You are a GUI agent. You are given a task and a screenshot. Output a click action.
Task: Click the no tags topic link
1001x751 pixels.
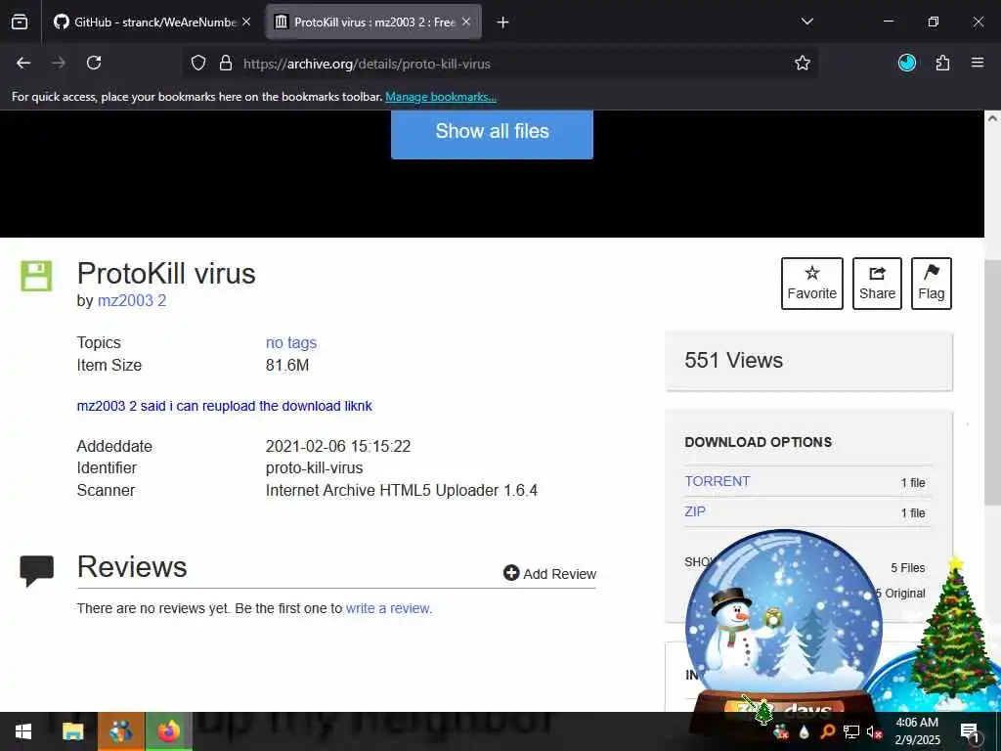pyautogui.click(x=291, y=343)
